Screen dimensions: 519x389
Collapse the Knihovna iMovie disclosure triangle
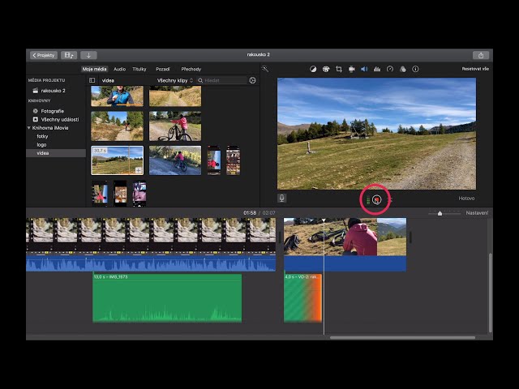(29, 128)
